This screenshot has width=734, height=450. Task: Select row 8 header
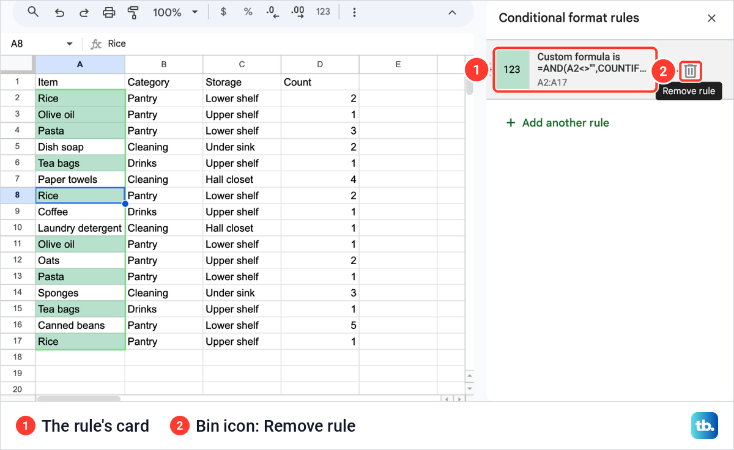tap(17, 196)
